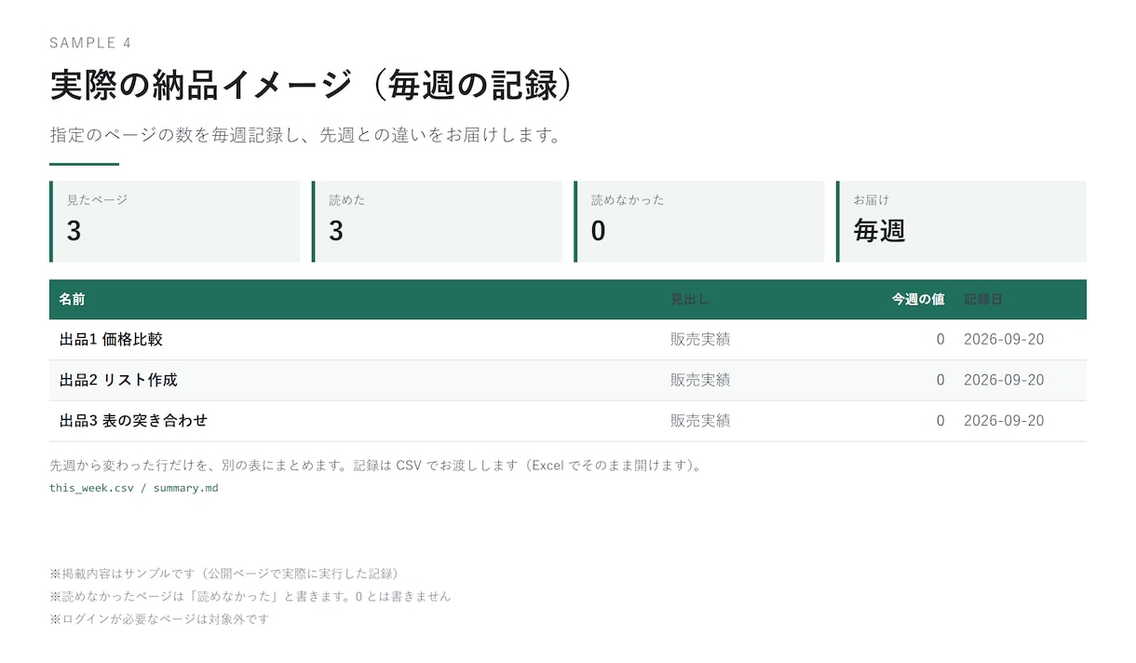The image size is (1136, 663).
Task: Click 販売実績 in 出品2 リスト作成 row
Action: pyautogui.click(x=700, y=380)
